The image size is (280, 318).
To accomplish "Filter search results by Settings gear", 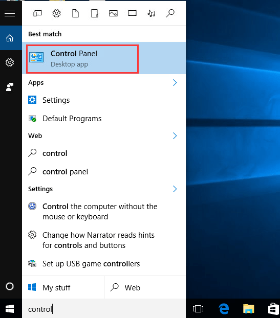I will coord(56,13).
